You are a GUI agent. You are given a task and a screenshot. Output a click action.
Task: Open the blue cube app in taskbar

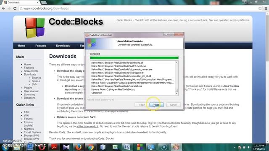click(103, 147)
